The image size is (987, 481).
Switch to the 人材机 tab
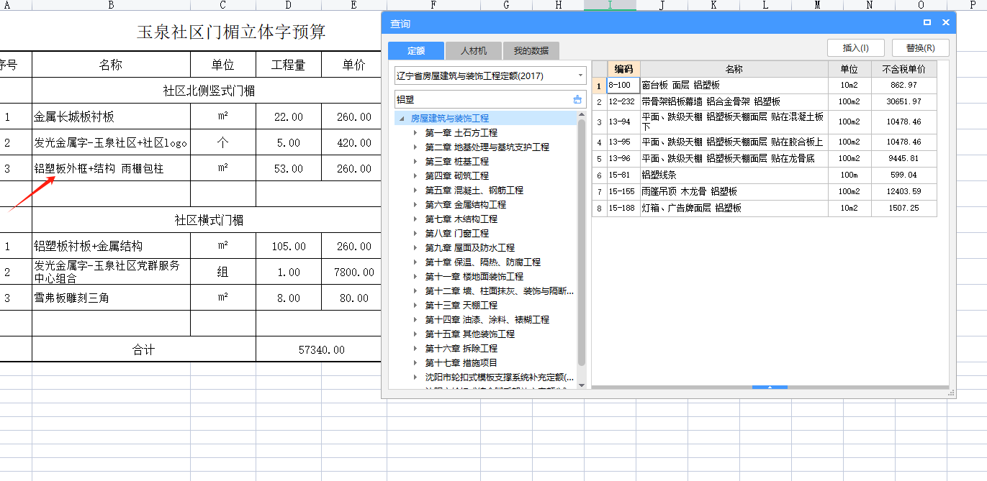pos(473,51)
